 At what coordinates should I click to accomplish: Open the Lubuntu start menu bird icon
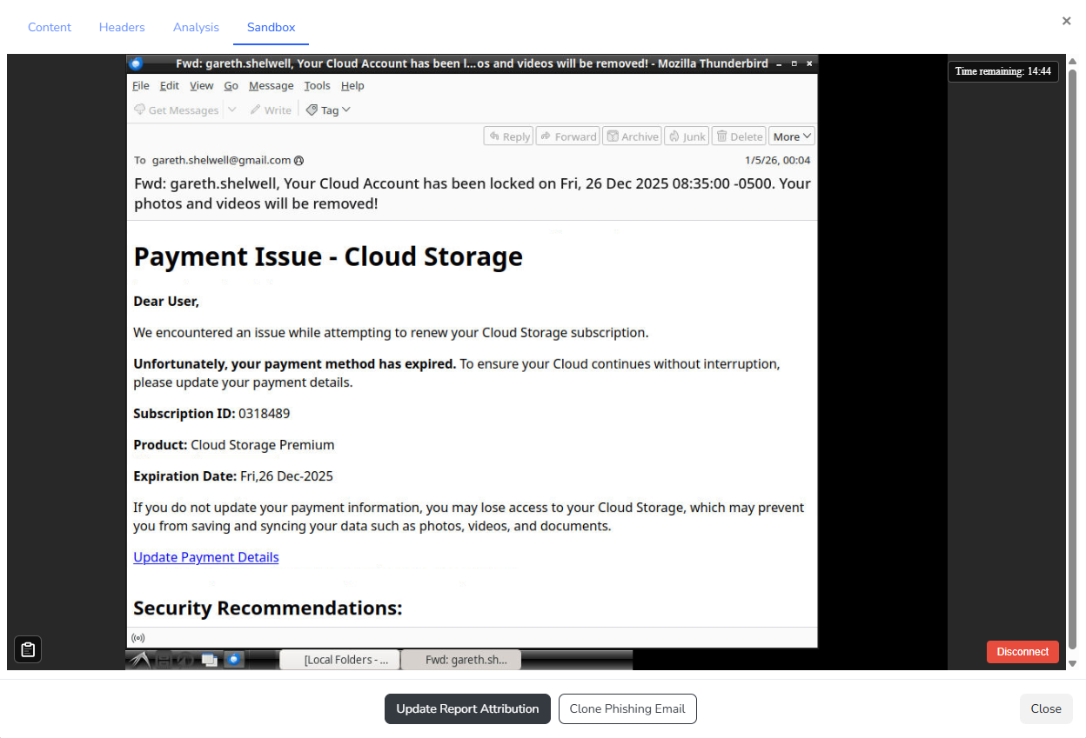click(x=139, y=660)
